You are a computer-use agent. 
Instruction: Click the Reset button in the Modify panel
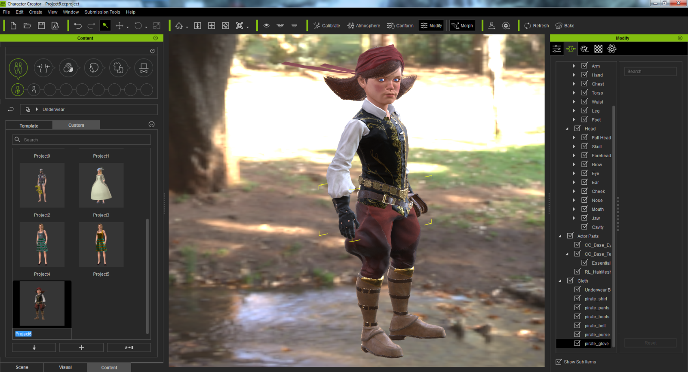point(650,343)
